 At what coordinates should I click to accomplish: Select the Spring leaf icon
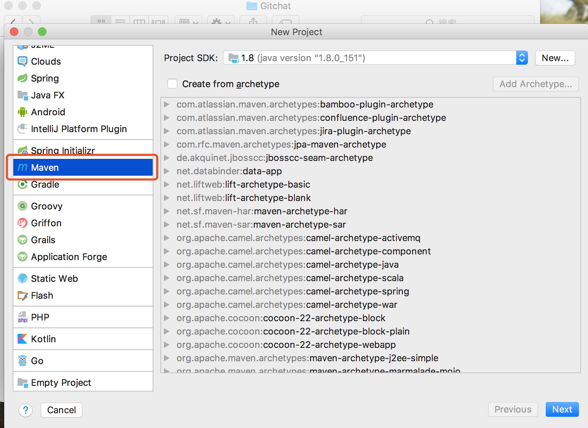click(23, 78)
